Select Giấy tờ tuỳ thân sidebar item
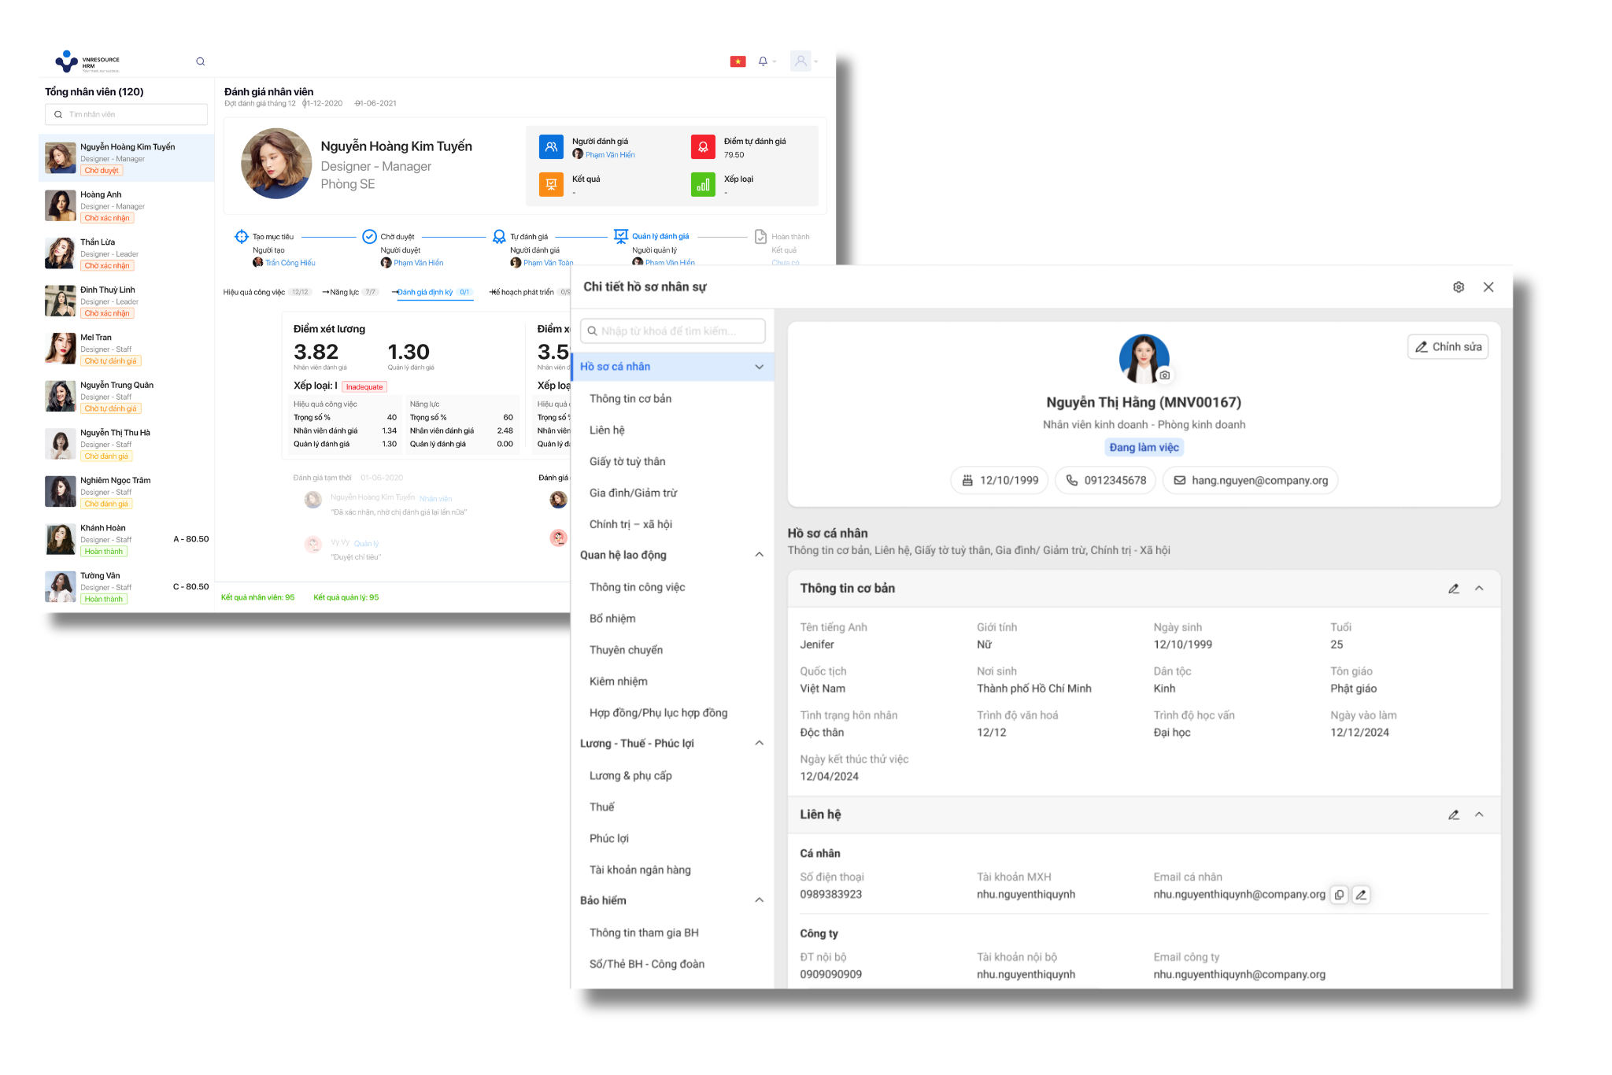Image resolution: width=1612 pixels, height=1075 pixels. point(627,462)
